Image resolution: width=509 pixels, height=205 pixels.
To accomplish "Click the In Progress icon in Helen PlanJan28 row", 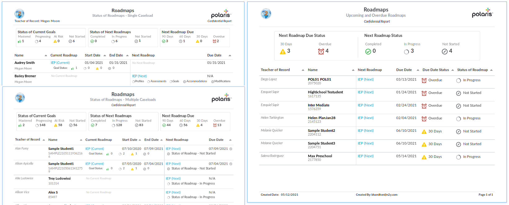I will click(x=459, y=118).
